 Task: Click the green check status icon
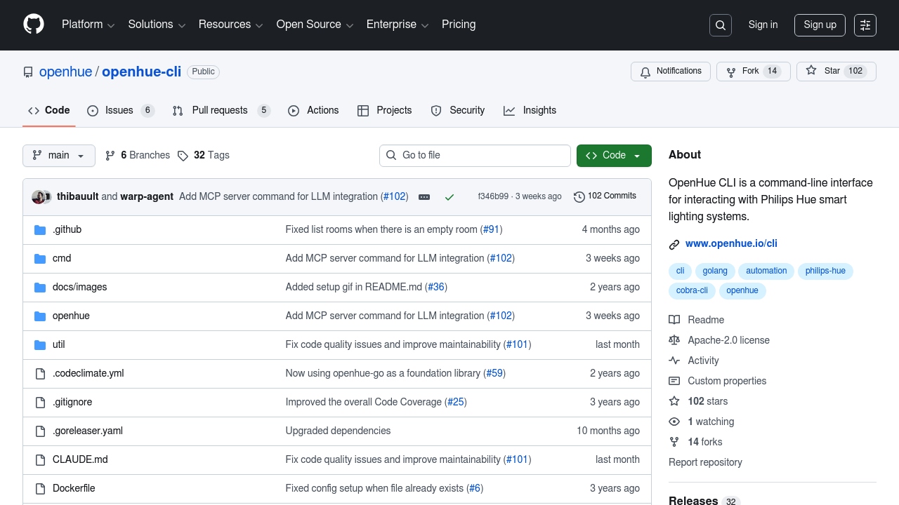click(449, 197)
